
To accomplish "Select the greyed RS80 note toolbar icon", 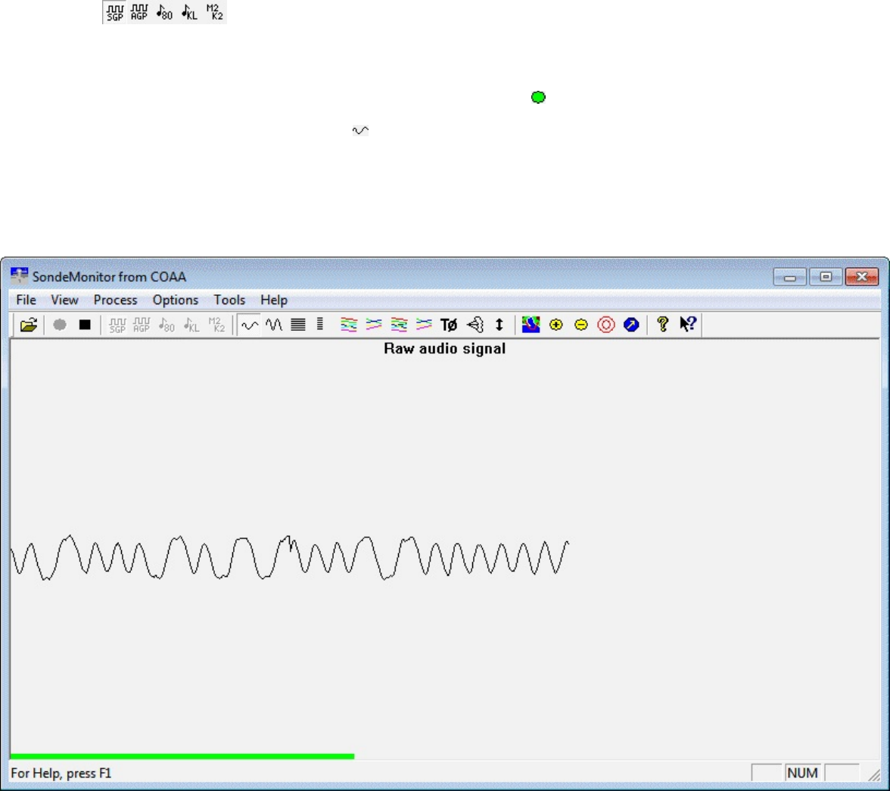I will 166,325.
